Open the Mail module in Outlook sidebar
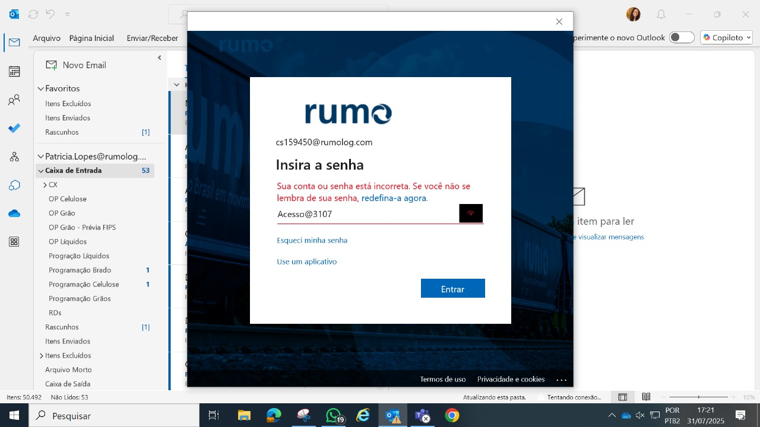 point(14,43)
